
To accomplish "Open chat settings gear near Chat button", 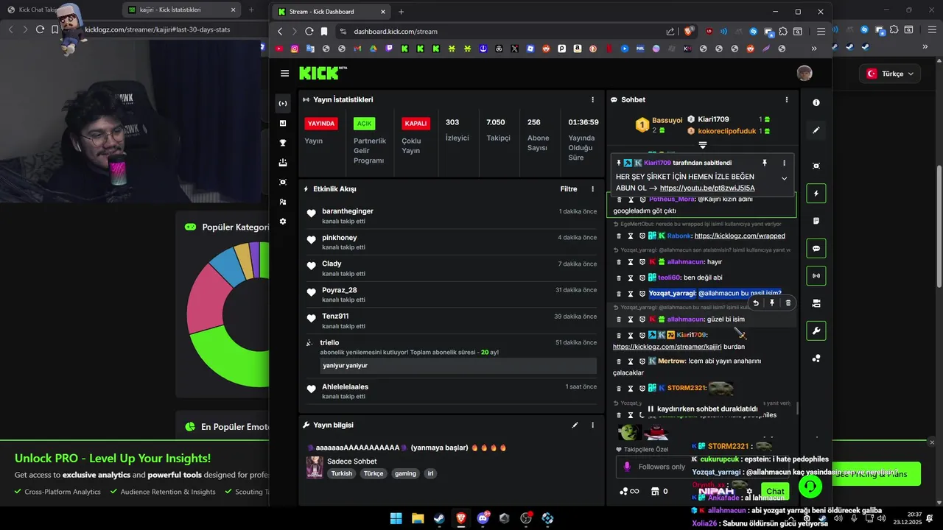I will [749, 491].
